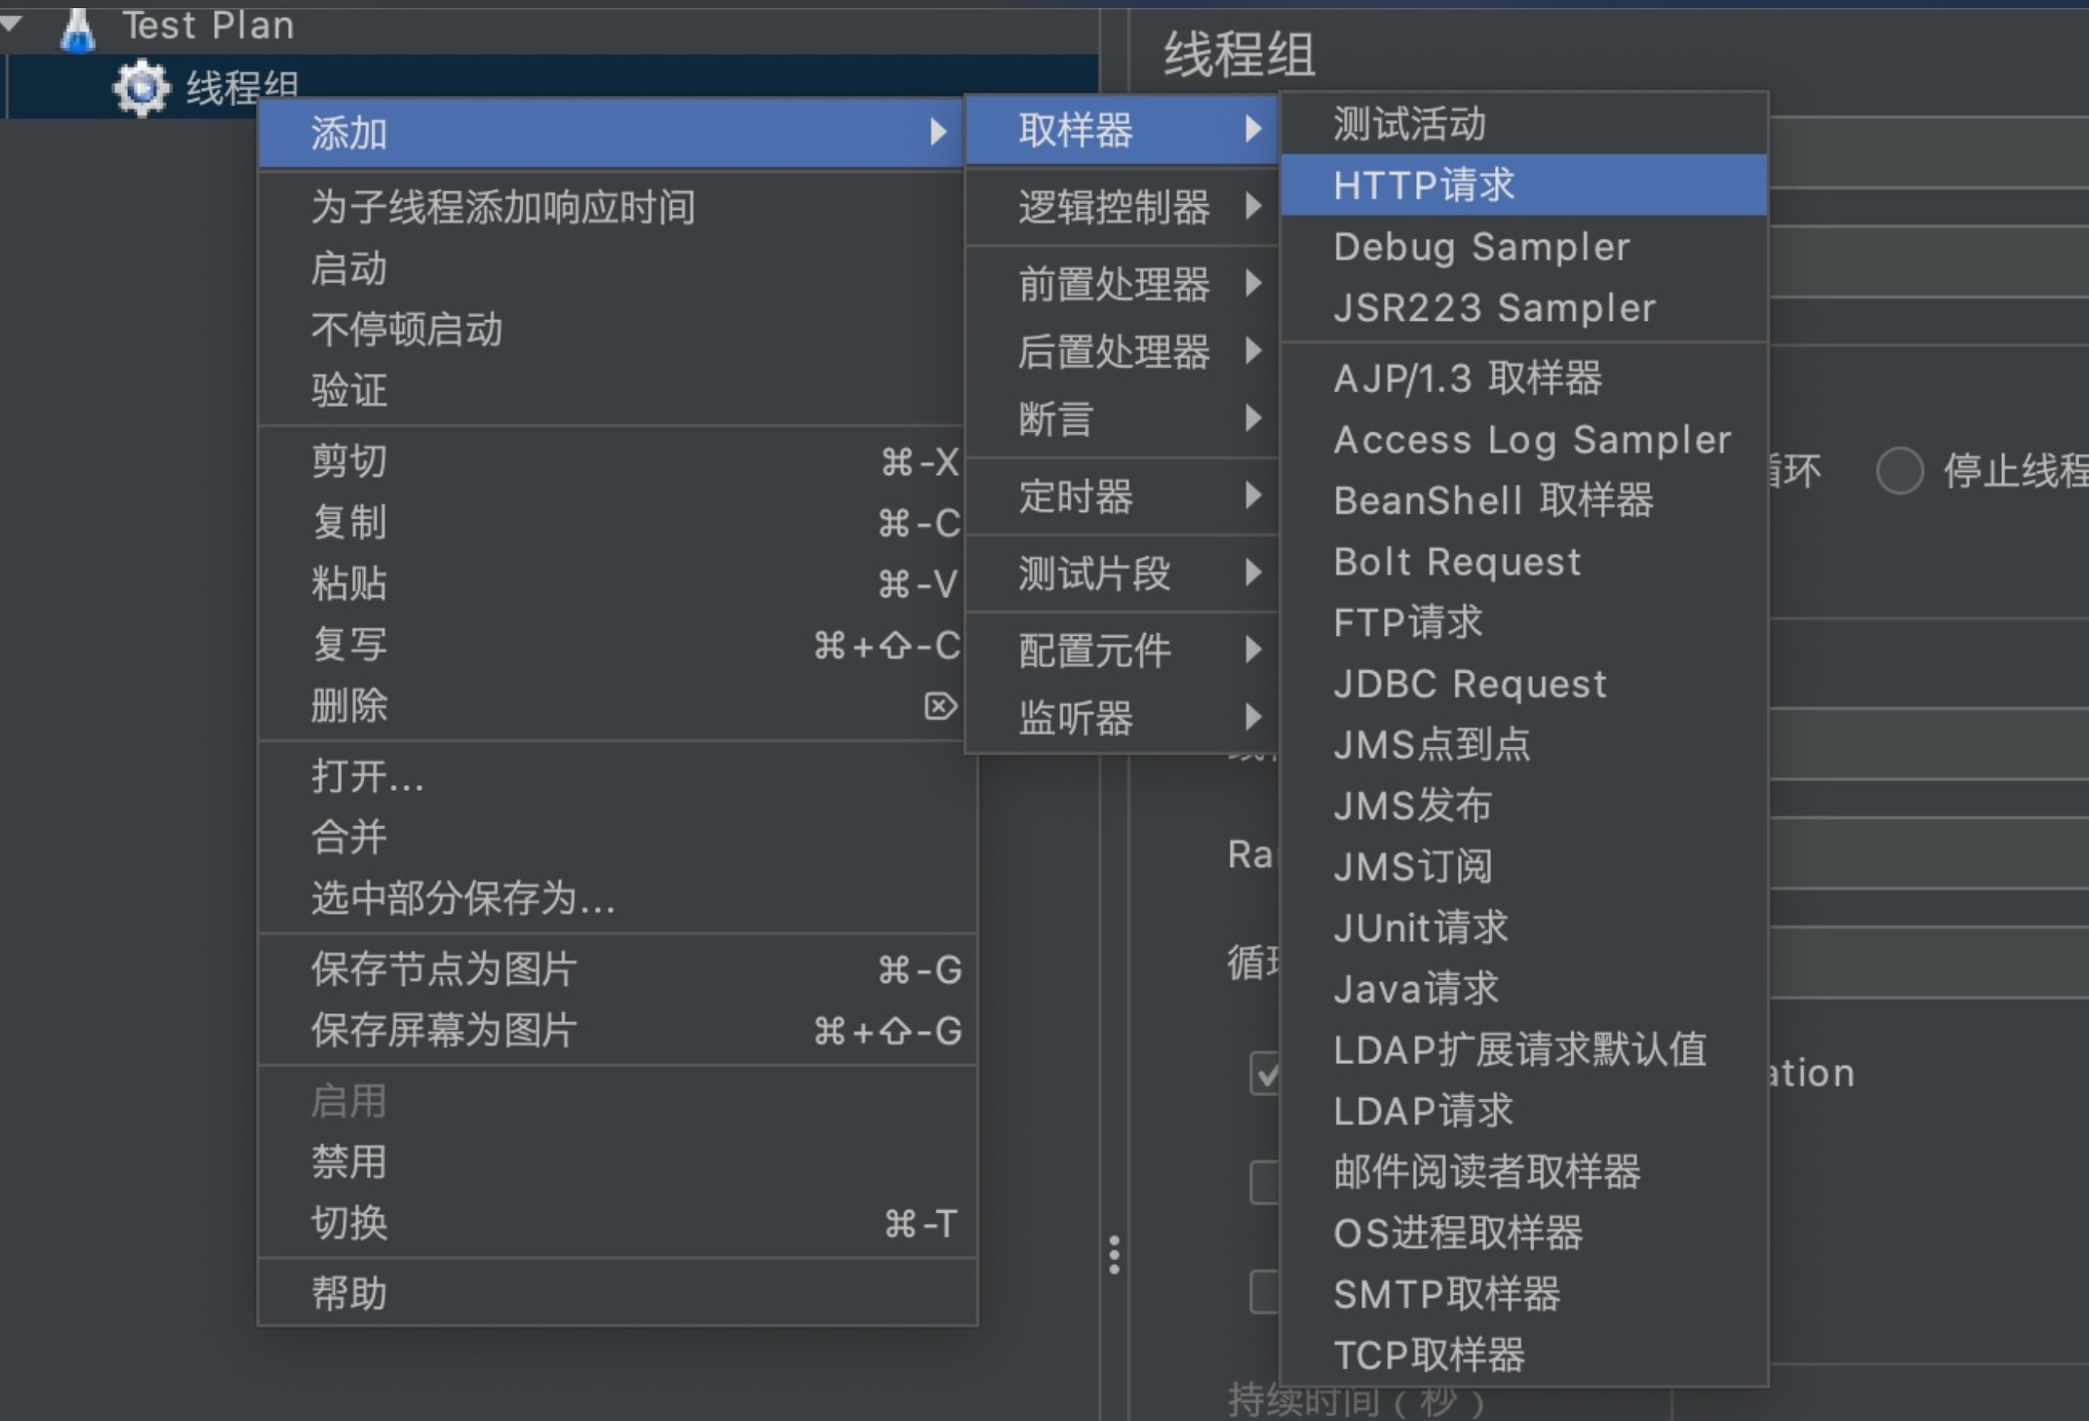Choose 保存节点为图片

click(618, 969)
